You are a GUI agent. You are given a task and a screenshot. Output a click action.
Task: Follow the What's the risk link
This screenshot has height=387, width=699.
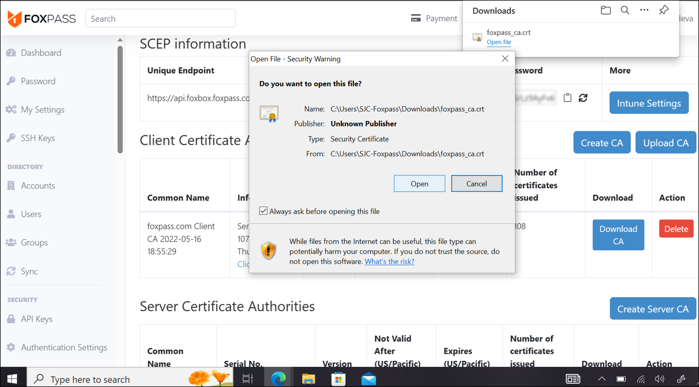(x=389, y=262)
